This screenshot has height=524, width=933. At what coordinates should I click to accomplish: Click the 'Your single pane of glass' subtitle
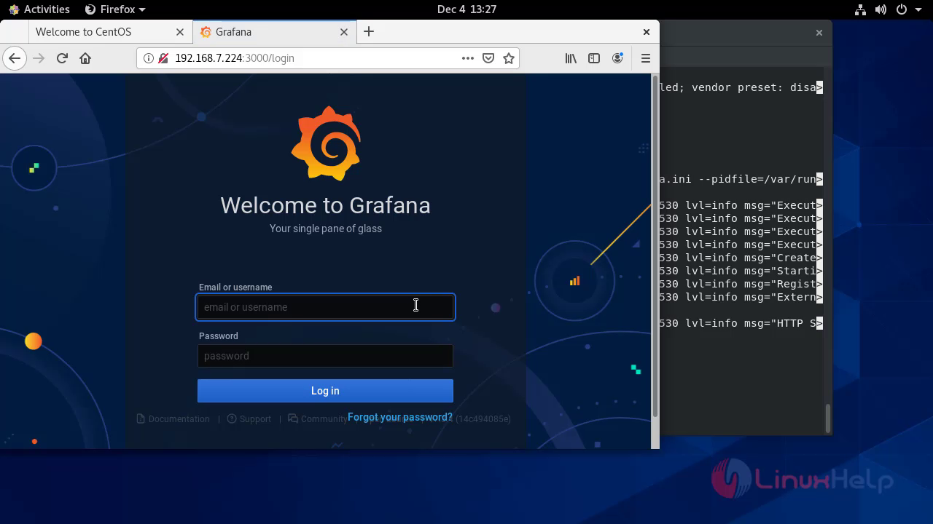coord(326,229)
